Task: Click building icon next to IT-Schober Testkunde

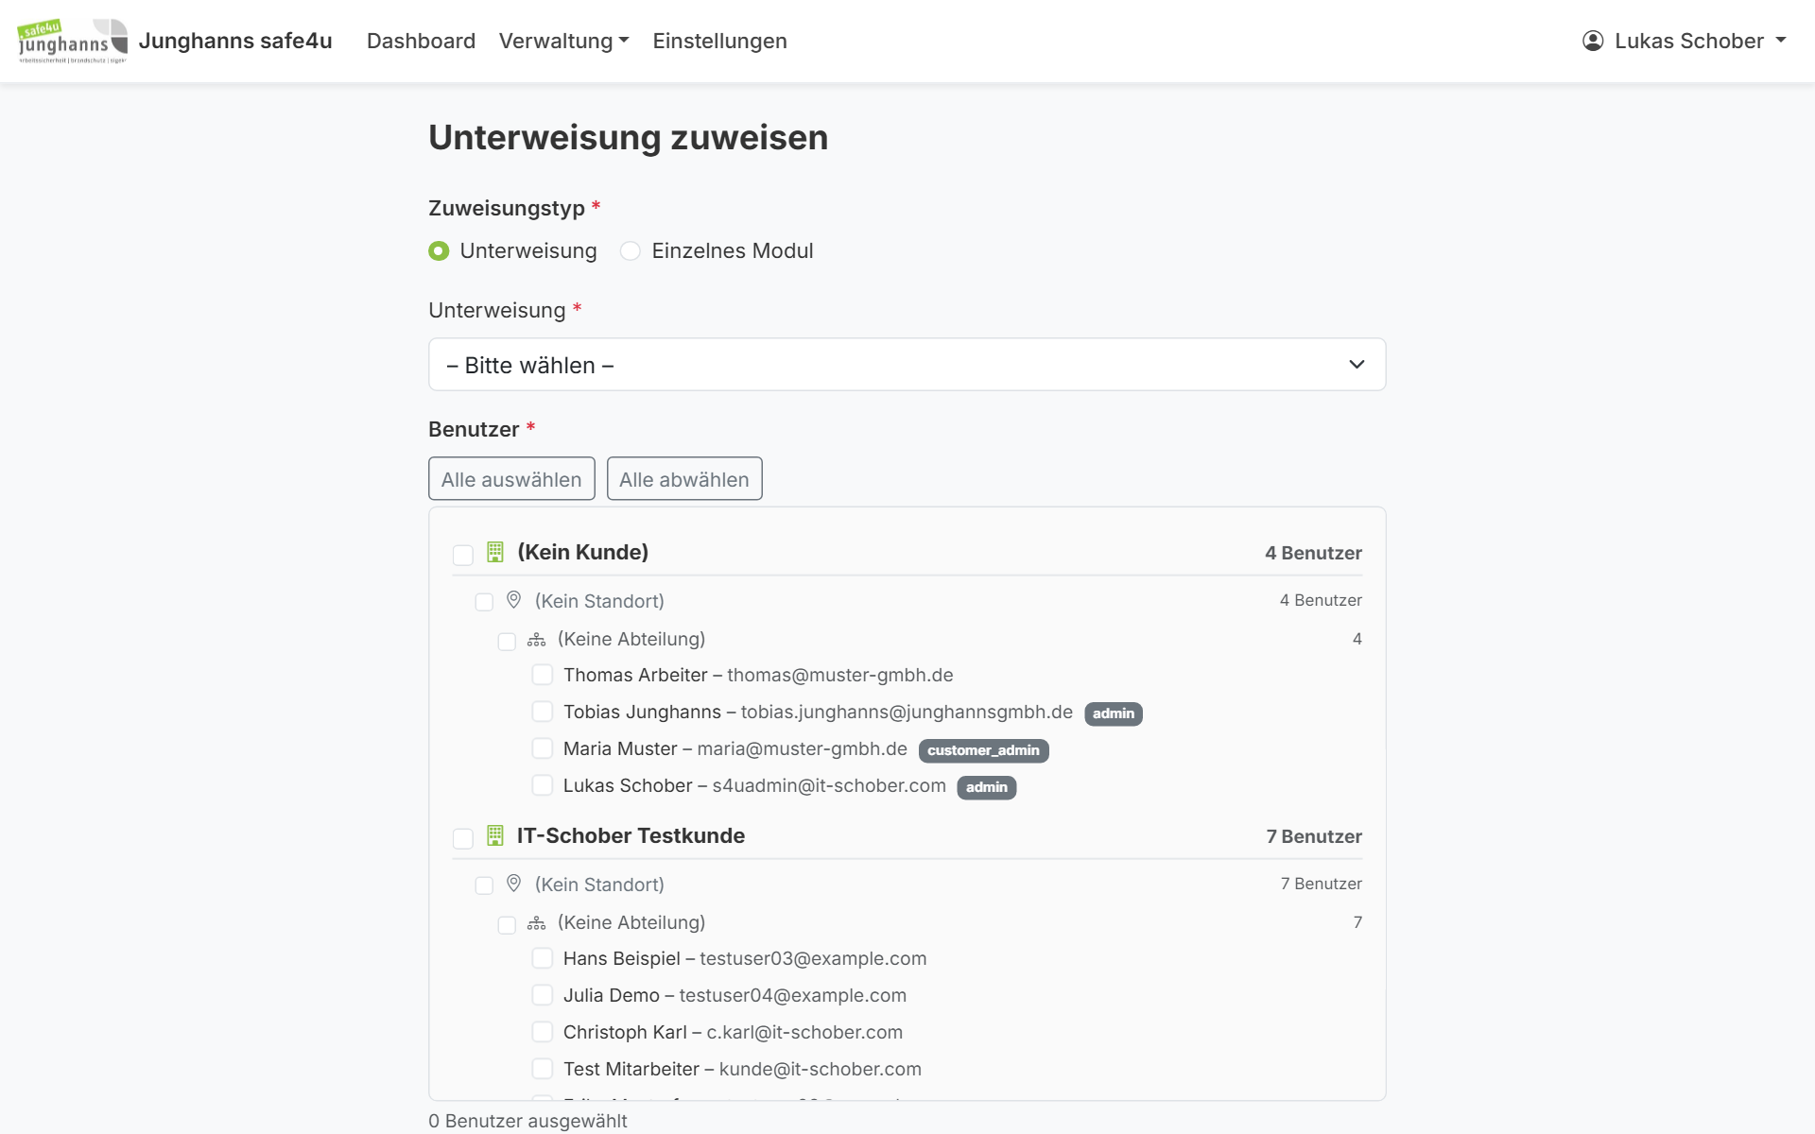Action: (495, 835)
